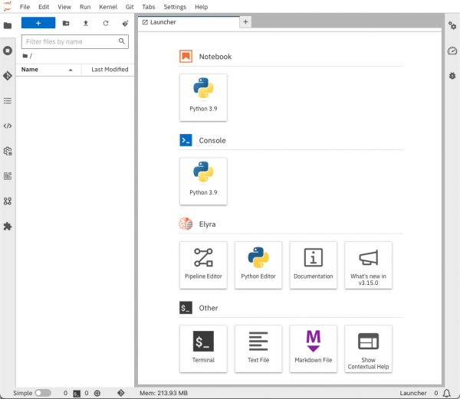This screenshot has height=399, width=460.
Task: Click the Git clone toolbar icon
Action: [x=125, y=23]
